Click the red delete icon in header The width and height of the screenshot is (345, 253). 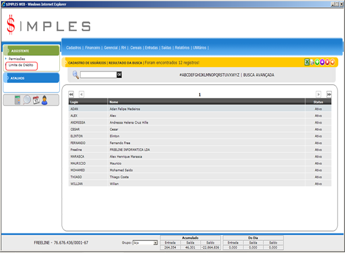pyautogui.click(x=327, y=62)
